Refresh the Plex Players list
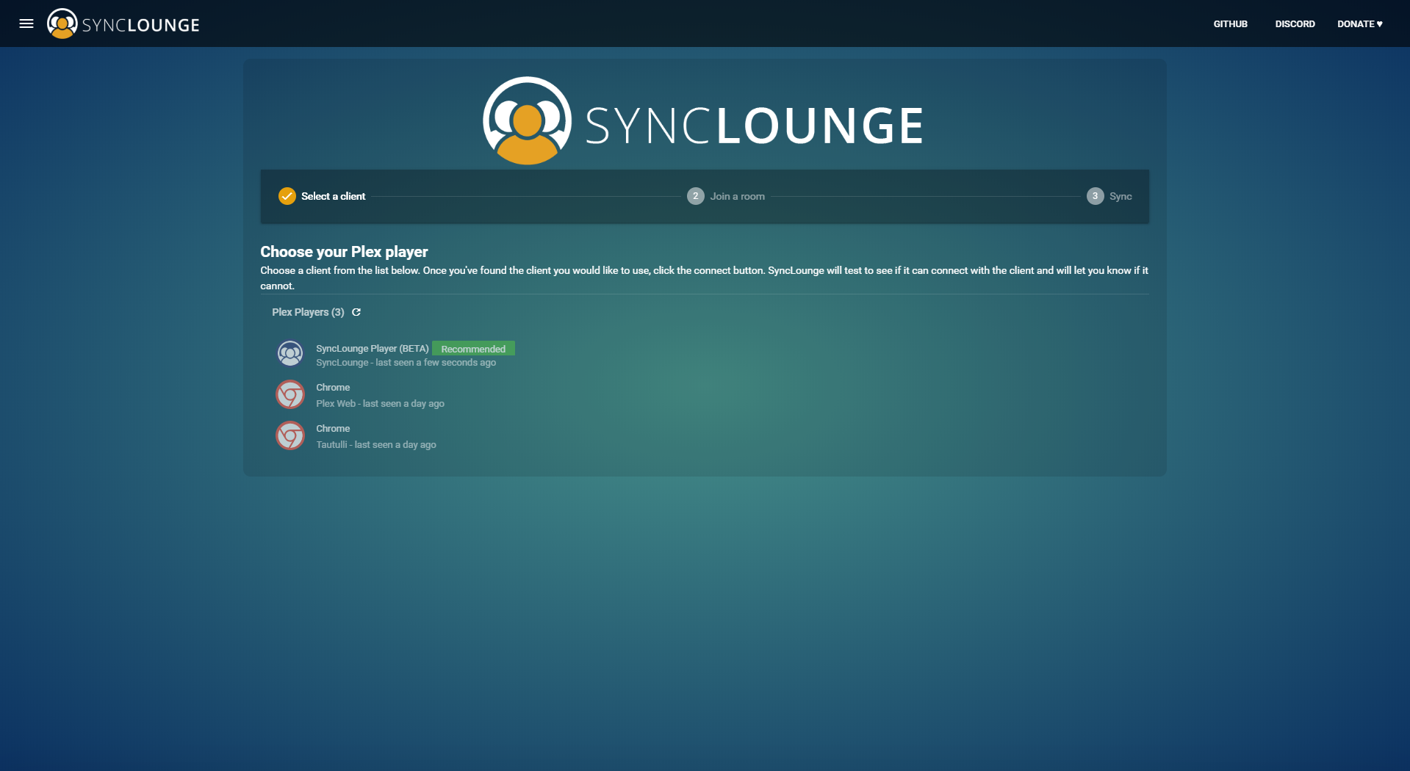The width and height of the screenshot is (1410, 771). [356, 312]
